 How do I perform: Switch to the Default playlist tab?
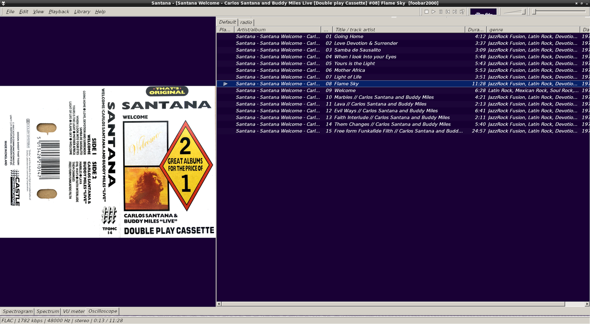pyautogui.click(x=227, y=22)
